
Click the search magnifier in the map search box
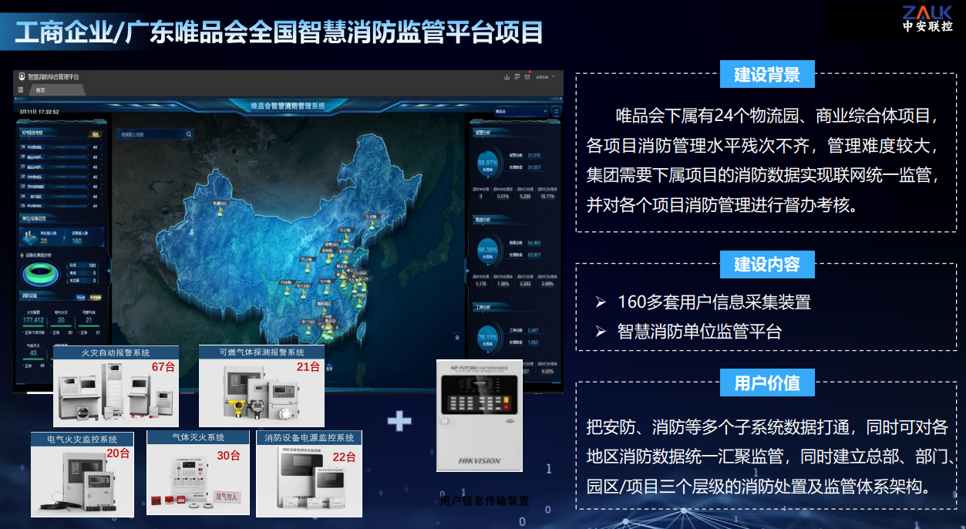[189, 134]
